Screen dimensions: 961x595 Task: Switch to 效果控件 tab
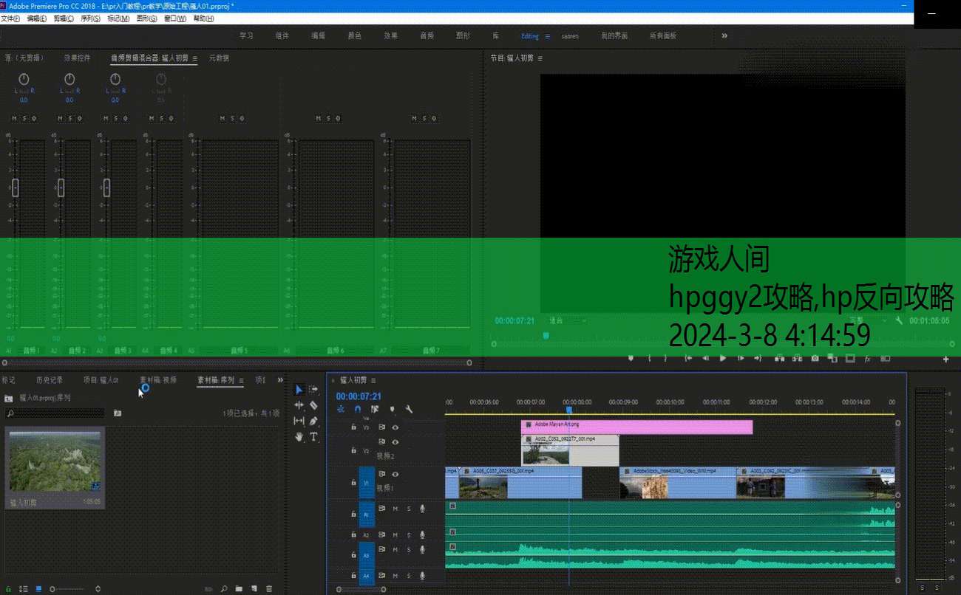point(77,58)
